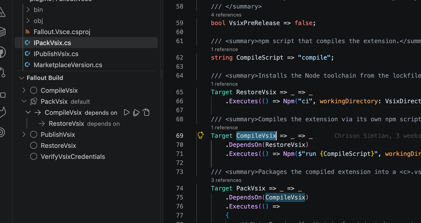Expand the top-level CompileVsix target chevron
This screenshot has height=223, width=421.
[x=24, y=90]
